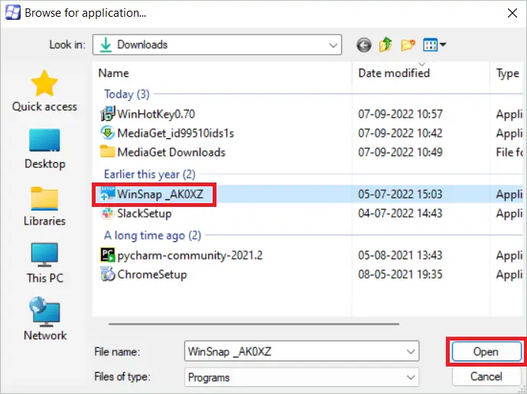This screenshot has width=527, height=394.
Task: Select file name SlackSetup
Action: [x=145, y=214]
